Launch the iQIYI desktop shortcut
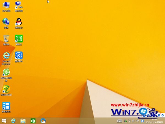The image size is (165, 124). coord(19,39)
